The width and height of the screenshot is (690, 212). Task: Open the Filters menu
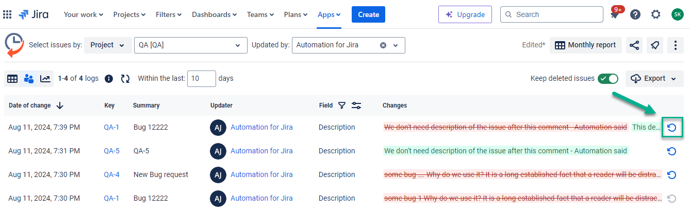[x=169, y=14]
